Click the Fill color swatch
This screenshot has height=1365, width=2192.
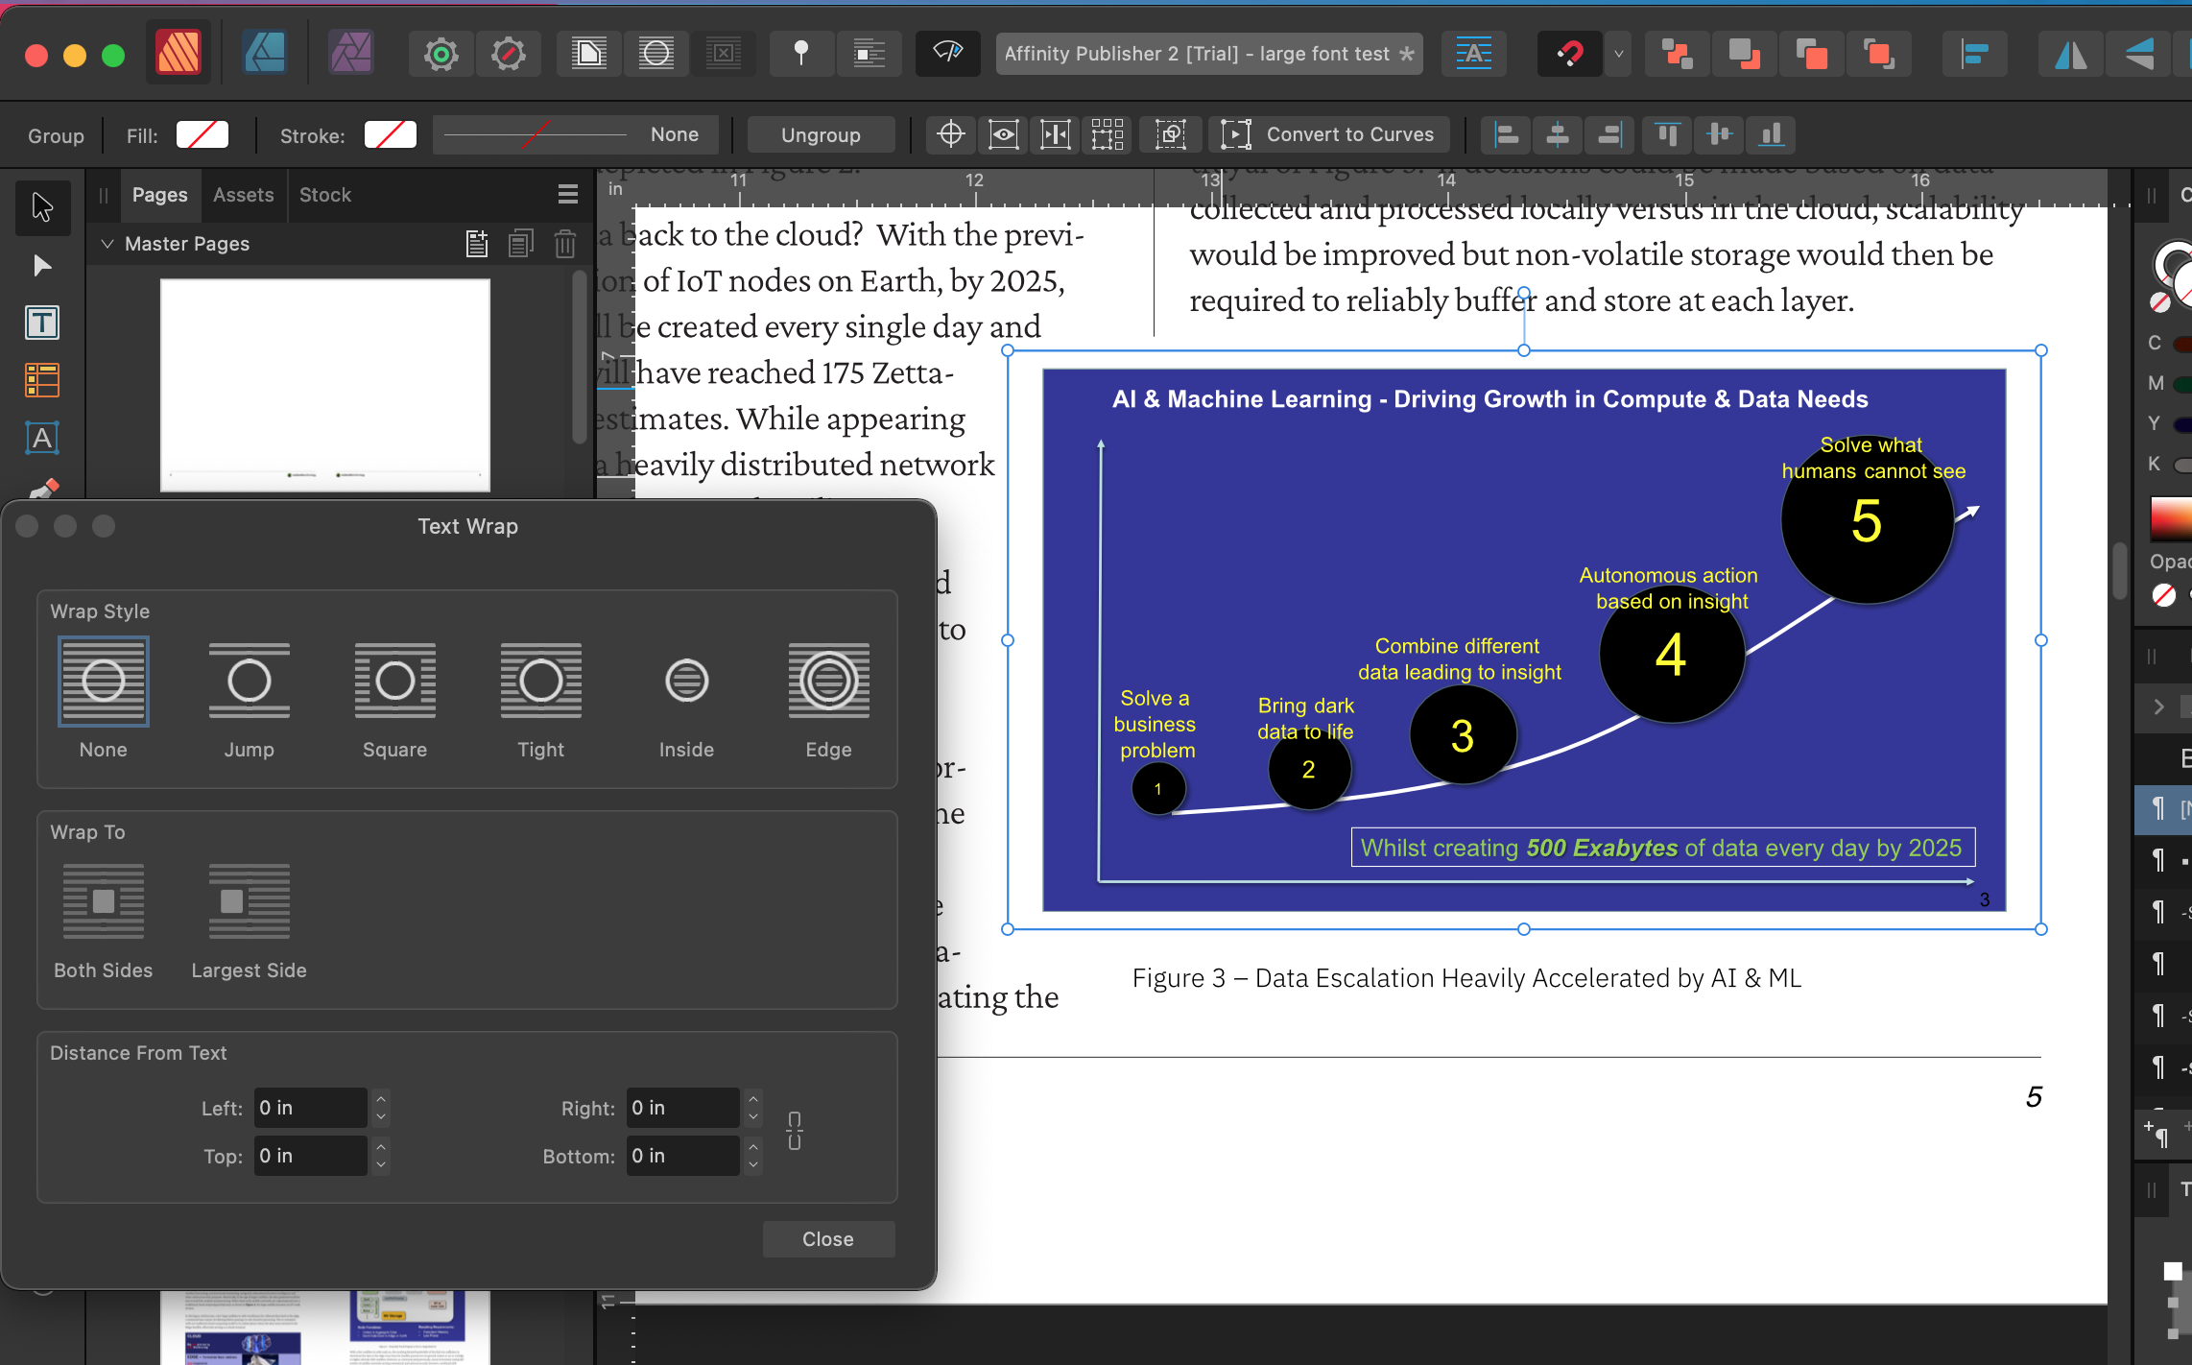coord(203,135)
